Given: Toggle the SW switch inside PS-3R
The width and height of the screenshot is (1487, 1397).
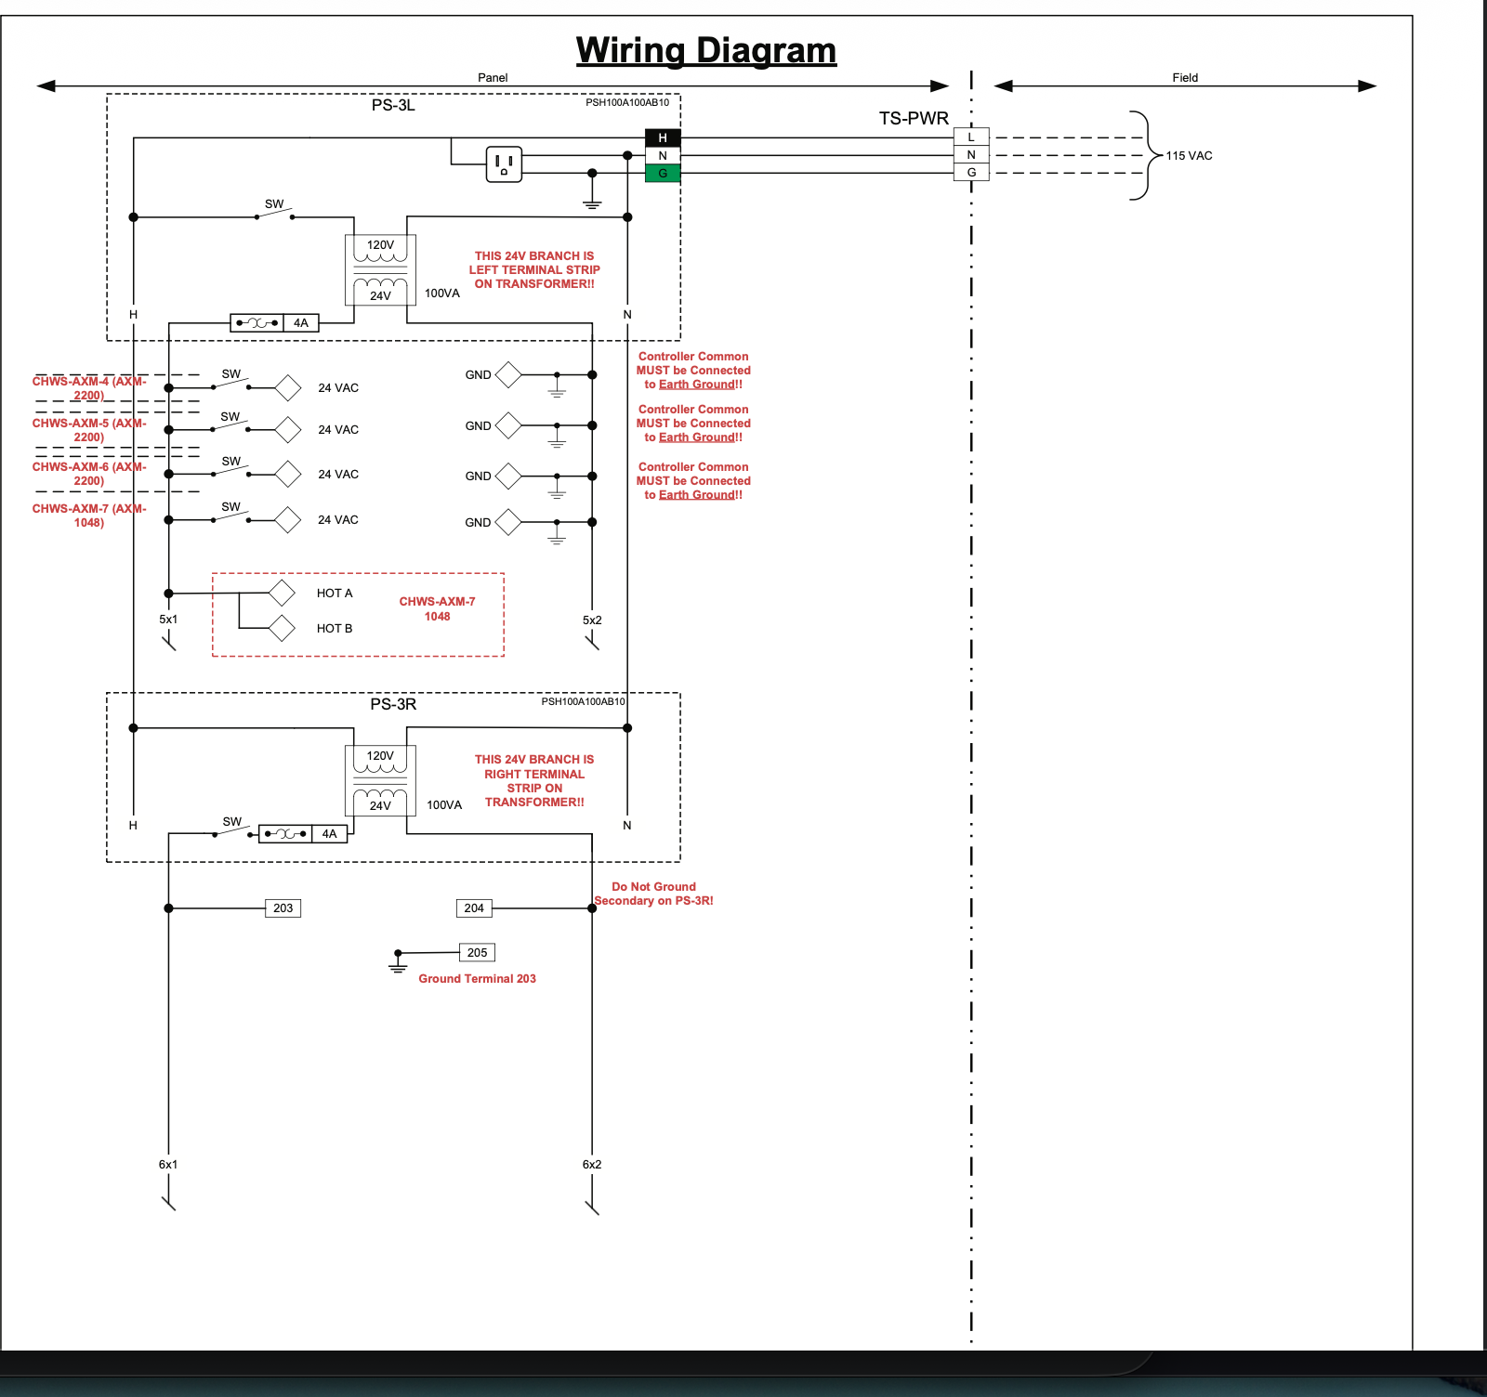Looking at the screenshot, I should [232, 832].
